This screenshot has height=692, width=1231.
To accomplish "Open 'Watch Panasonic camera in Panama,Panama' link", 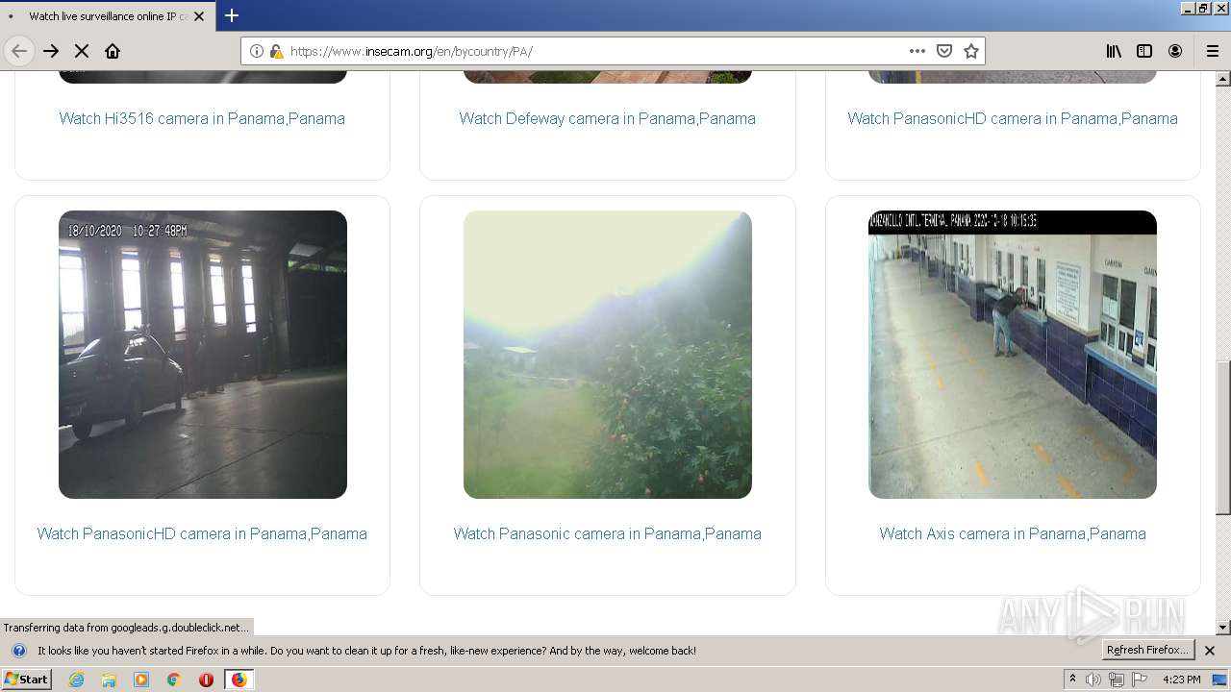I will pyautogui.click(x=607, y=533).
